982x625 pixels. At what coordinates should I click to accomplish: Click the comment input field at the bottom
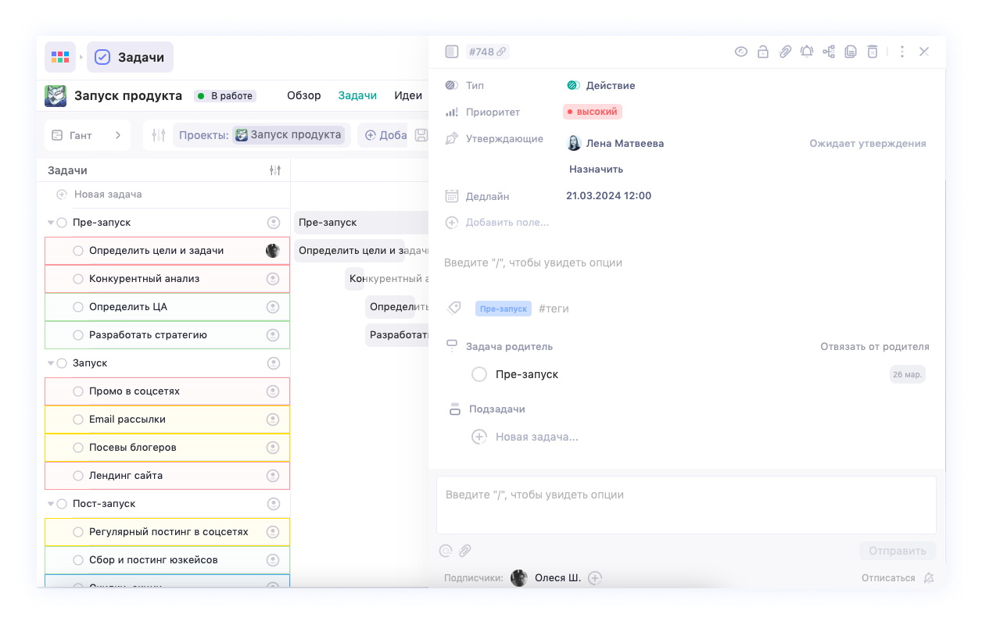click(x=686, y=504)
